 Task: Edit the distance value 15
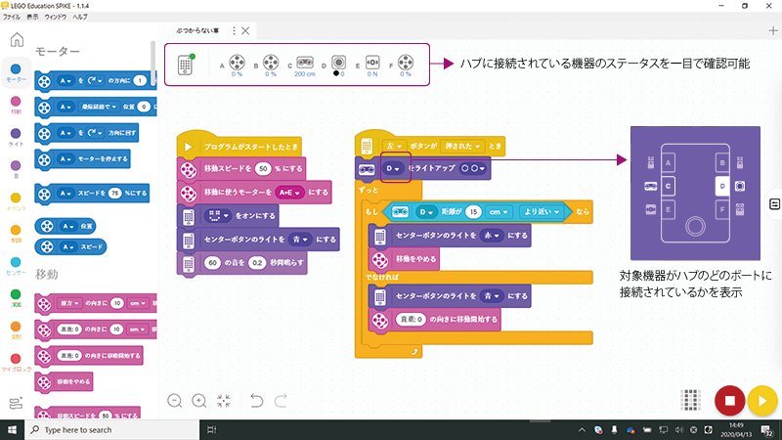click(473, 211)
